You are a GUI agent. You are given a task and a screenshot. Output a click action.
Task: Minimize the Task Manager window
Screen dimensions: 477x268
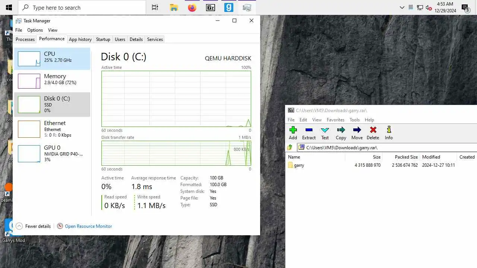click(217, 20)
